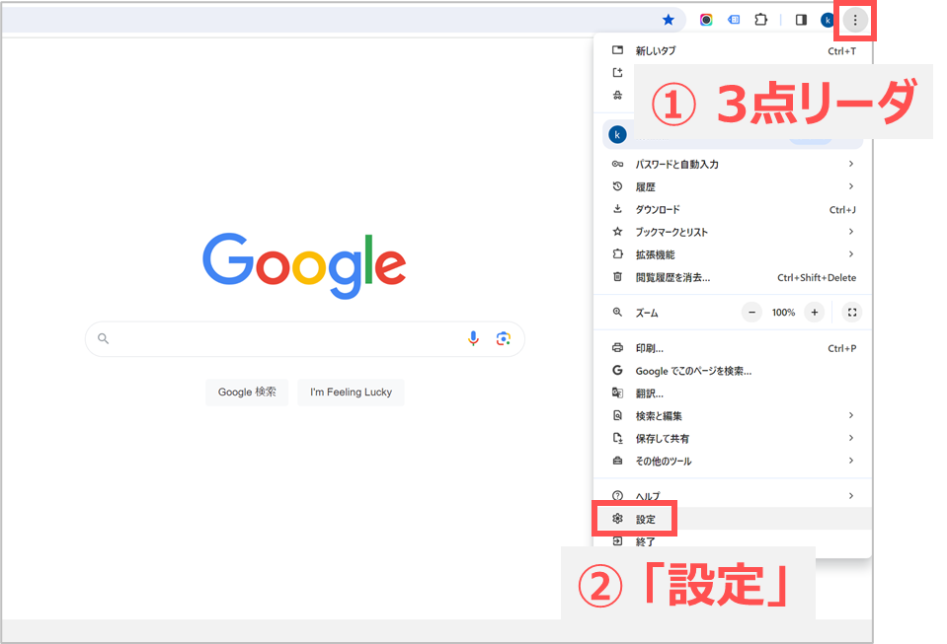Enter fullscreen via the zoom row icon
Screen dimensions: 947x644
[852, 313]
